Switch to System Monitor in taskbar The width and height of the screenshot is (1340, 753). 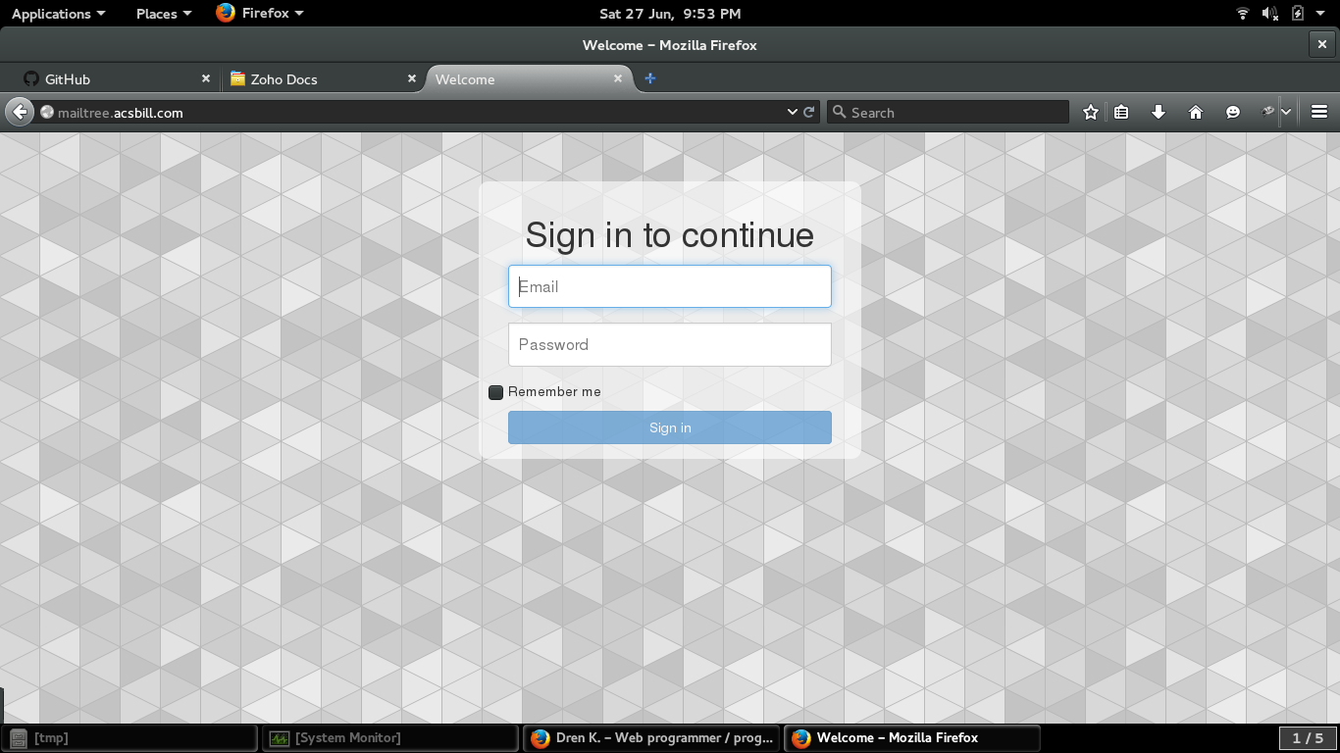[x=389, y=738]
